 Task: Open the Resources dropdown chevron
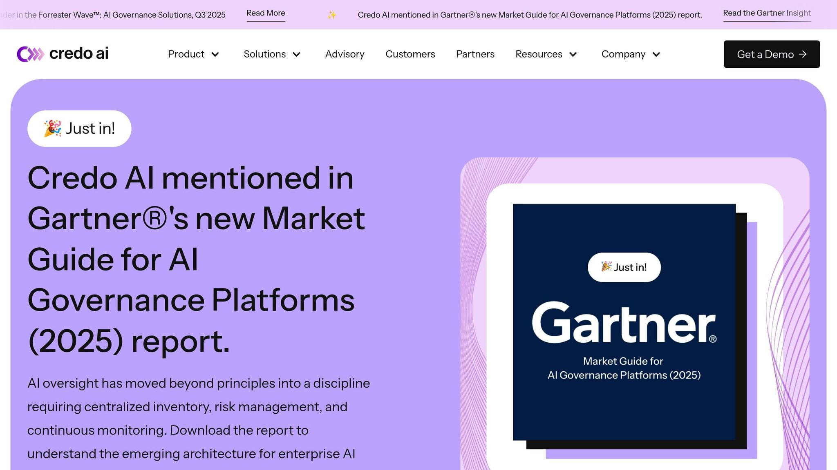pyautogui.click(x=573, y=54)
